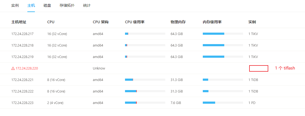The image size is (305, 116).
Task: Click the red "1 个 tiflash" annotation
Action: pyautogui.click(x=285, y=68)
